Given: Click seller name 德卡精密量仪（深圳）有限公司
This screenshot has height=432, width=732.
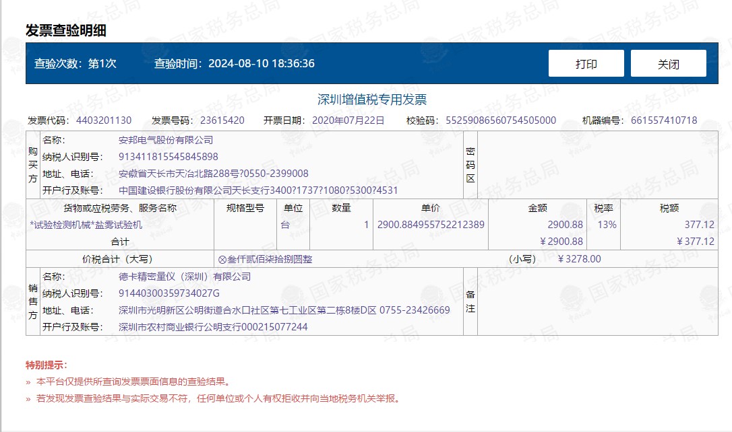Looking at the screenshot, I should tap(185, 277).
